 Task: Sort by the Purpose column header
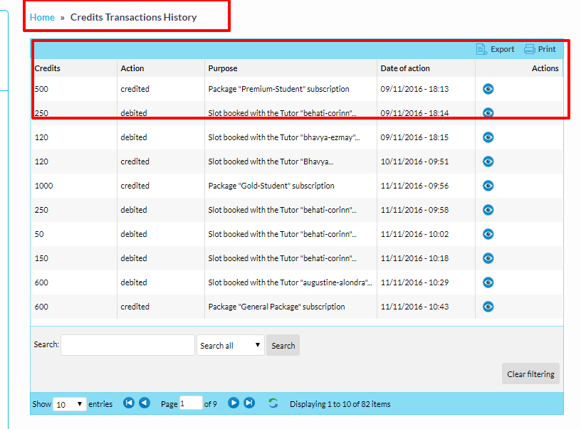click(x=223, y=68)
